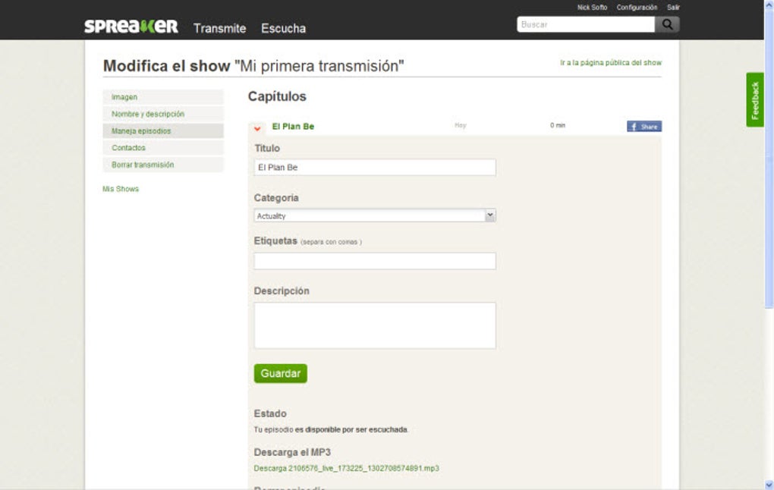
Task: Expand the category selection arrow
Action: [x=489, y=215]
